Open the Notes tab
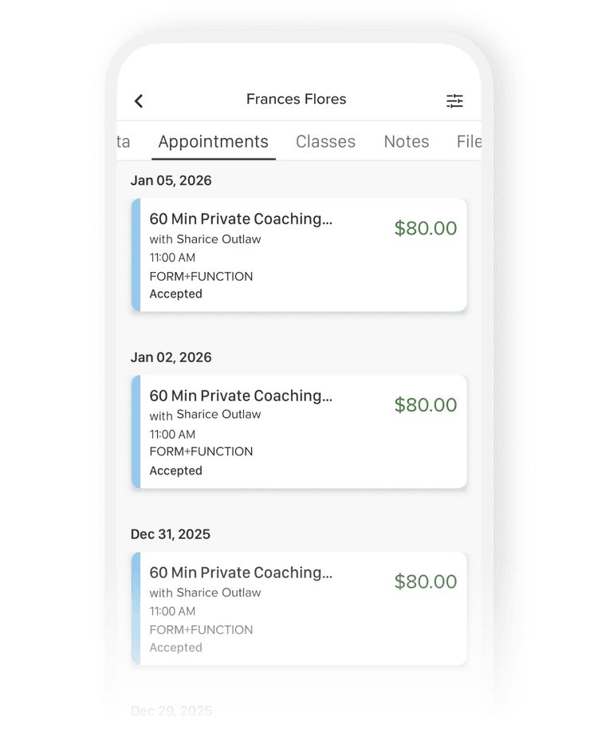598x748 pixels. pos(407,141)
